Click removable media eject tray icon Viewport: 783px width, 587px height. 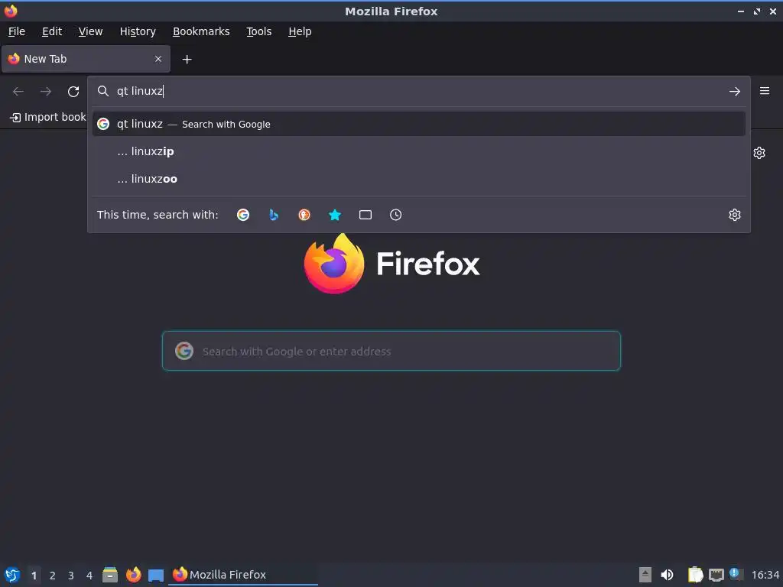(x=645, y=575)
